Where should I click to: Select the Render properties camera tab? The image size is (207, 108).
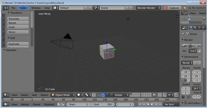tap(191, 28)
